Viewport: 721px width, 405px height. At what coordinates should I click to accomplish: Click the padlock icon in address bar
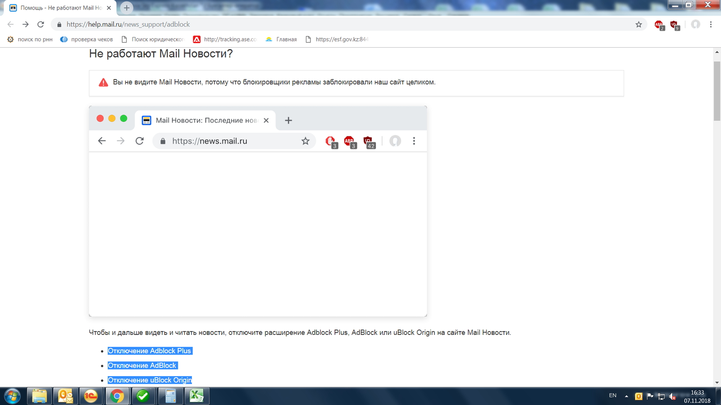click(x=59, y=24)
